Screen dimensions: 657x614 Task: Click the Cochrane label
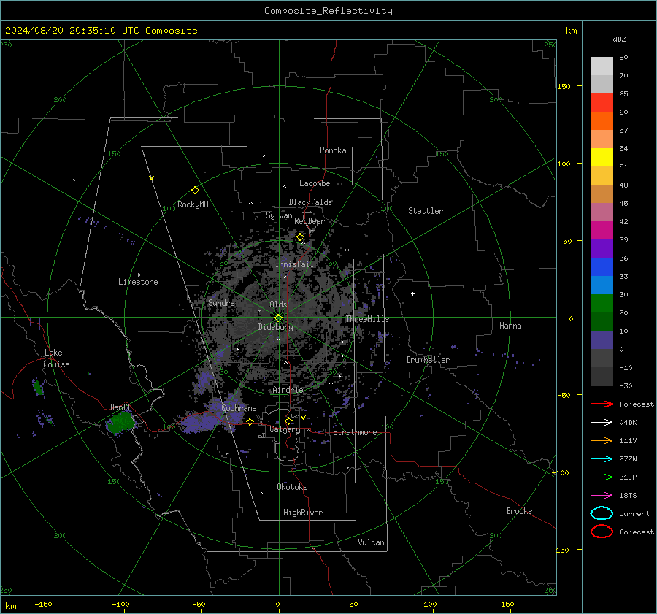239,408
